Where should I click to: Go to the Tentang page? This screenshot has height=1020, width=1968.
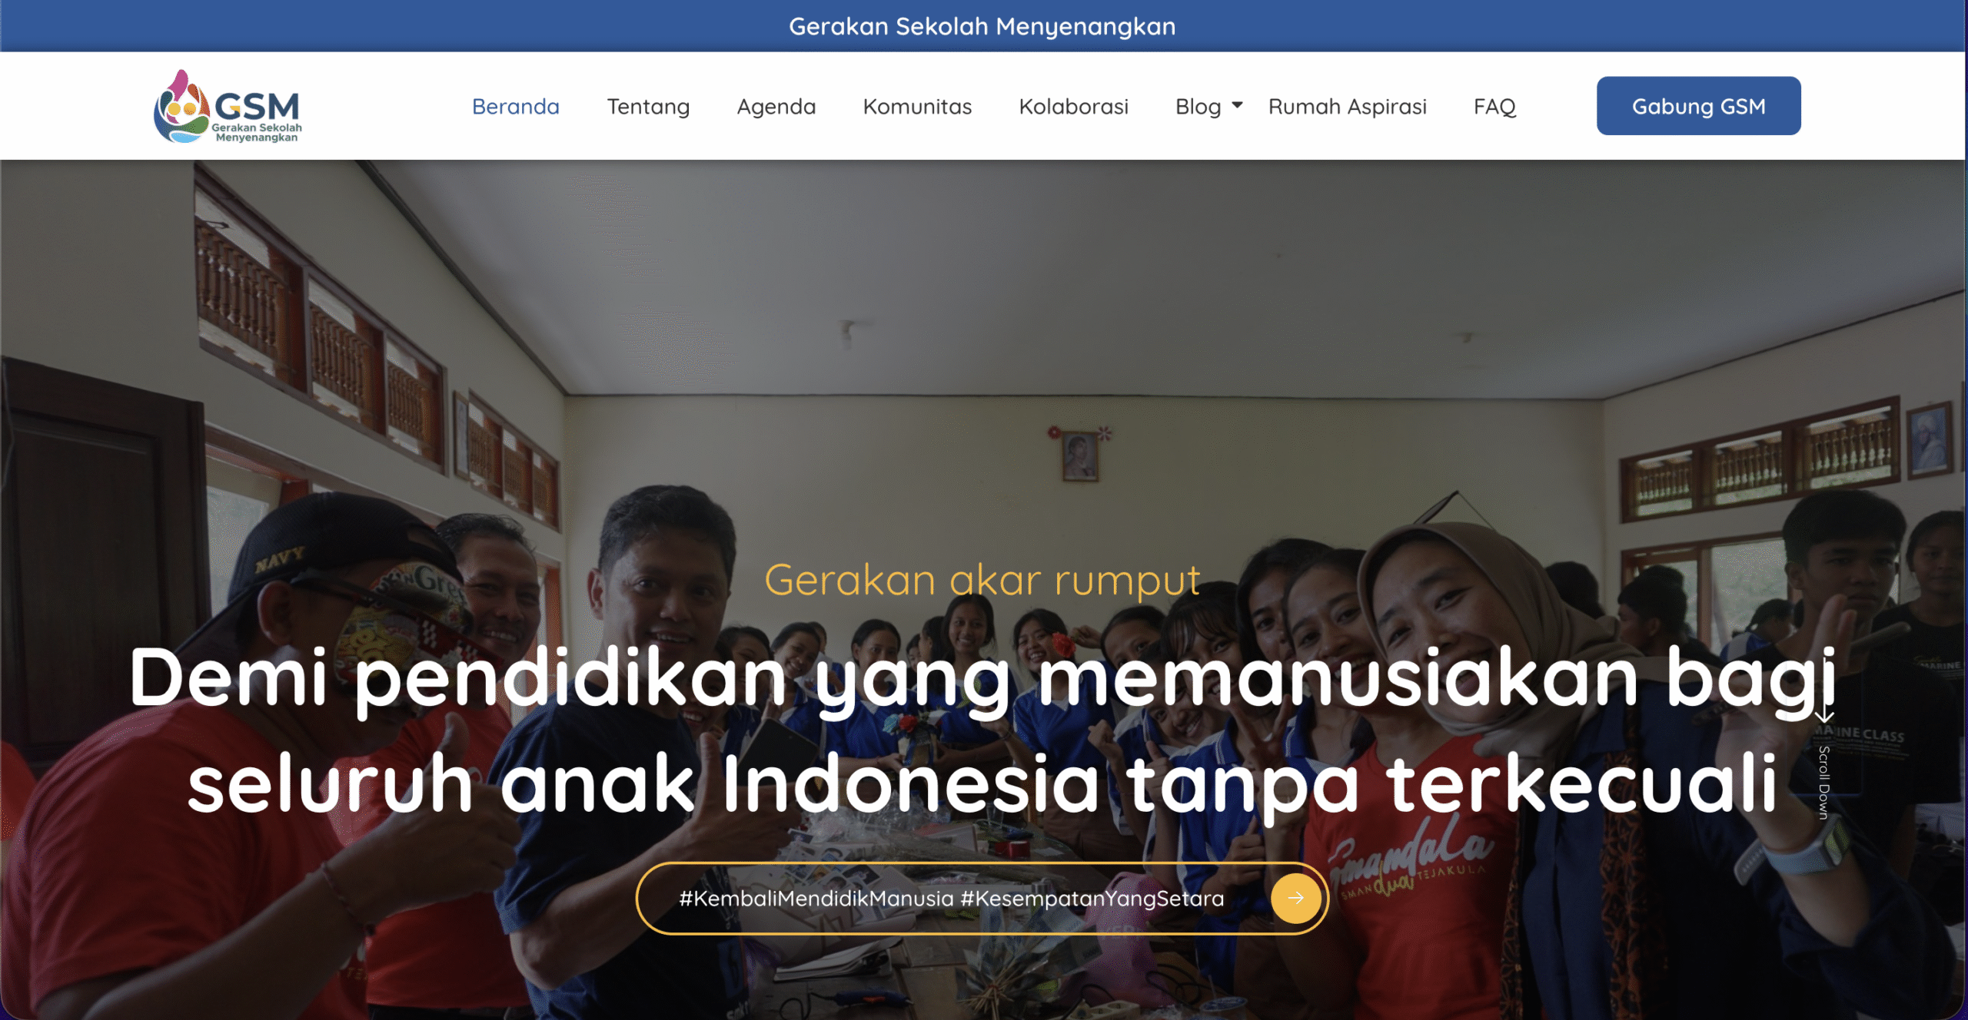pos(648,107)
